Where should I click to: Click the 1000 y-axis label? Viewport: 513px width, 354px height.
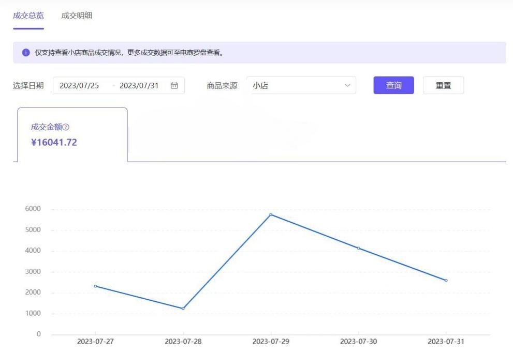coord(33,313)
